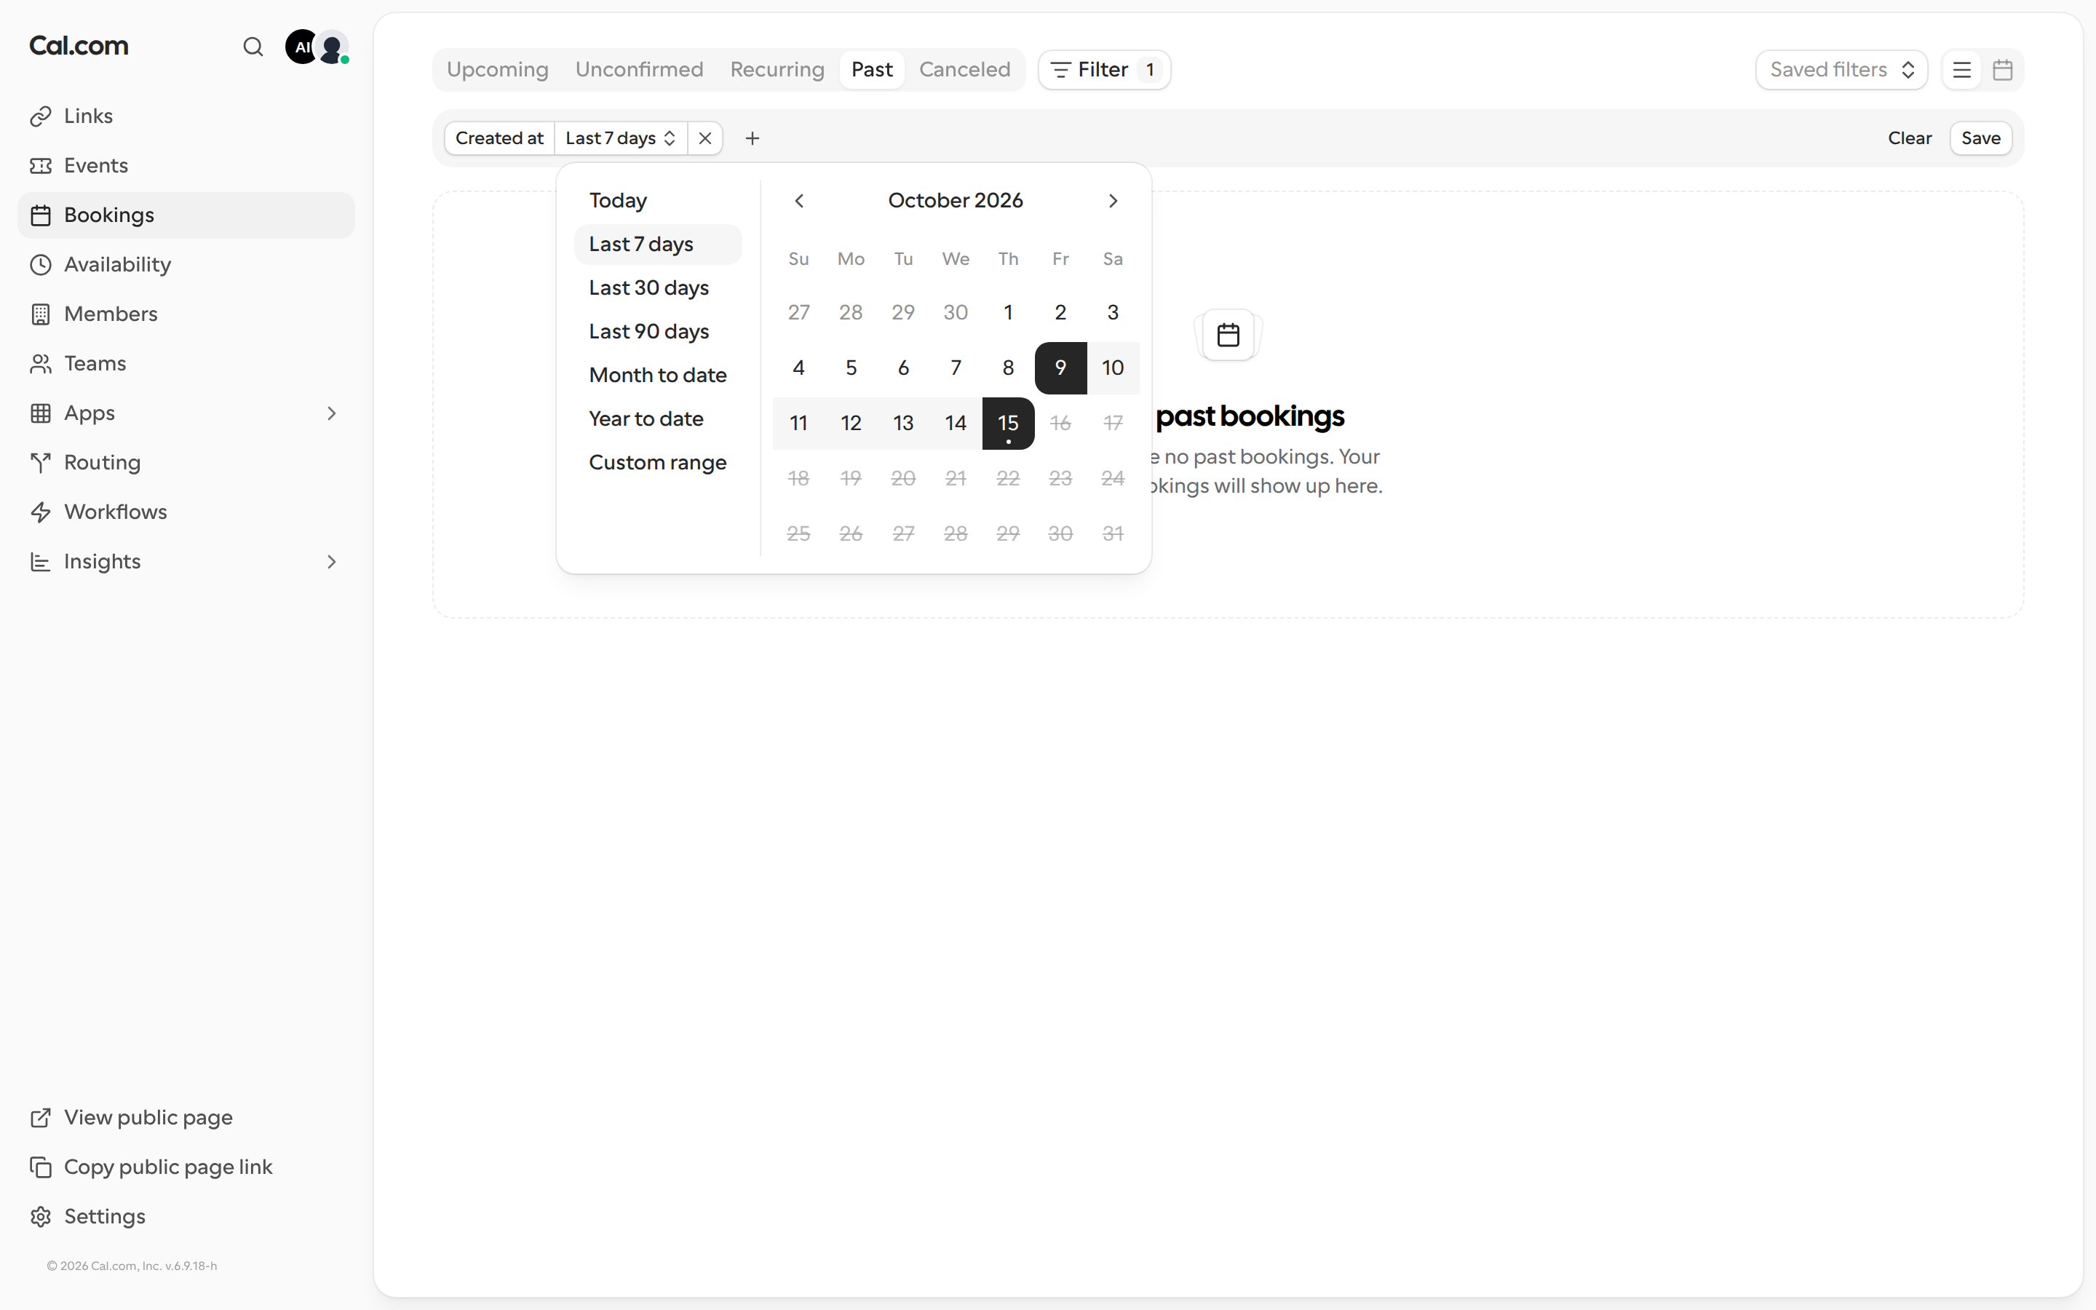Go to Availability page
This screenshot has height=1310, width=2096.
point(186,264)
